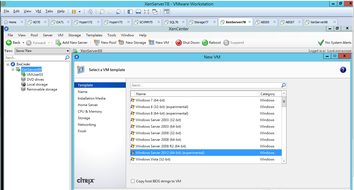Click the XenCenter tree search field

[x=35, y=58]
